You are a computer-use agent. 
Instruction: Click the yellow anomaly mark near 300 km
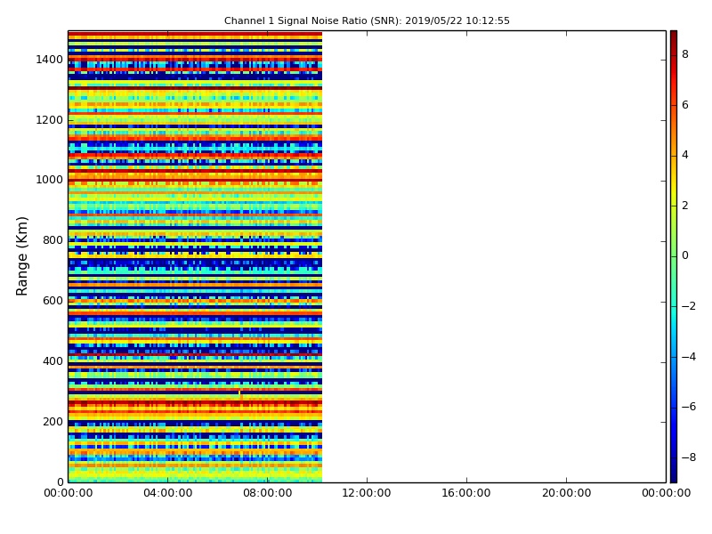[240, 394]
